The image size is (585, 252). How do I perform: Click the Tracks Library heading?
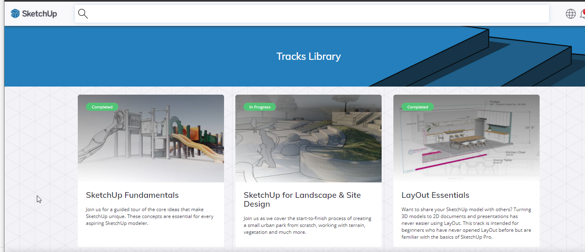309,56
